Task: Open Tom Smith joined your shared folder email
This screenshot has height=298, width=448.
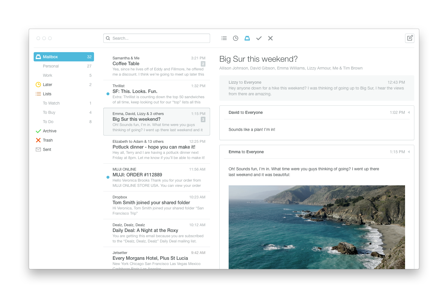Action: pos(157,205)
